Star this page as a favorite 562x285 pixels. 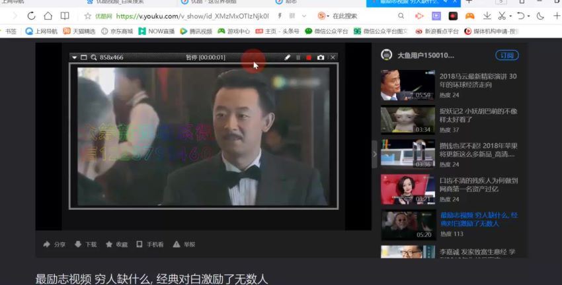(x=87, y=16)
